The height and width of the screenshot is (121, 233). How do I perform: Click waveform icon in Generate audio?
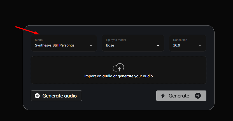37,96
